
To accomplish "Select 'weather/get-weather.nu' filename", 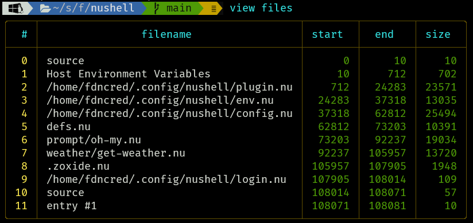I will (116, 153).
